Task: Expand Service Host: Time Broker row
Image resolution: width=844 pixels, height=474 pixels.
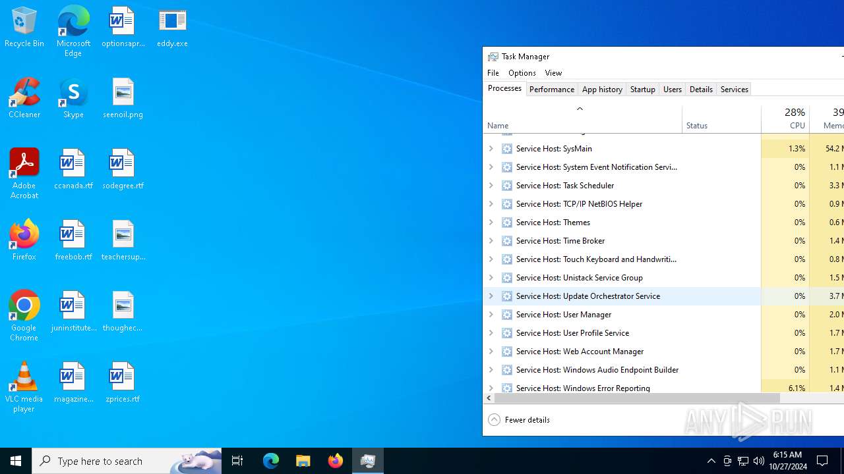Action: pyautogui.click(x=491, y=241)
